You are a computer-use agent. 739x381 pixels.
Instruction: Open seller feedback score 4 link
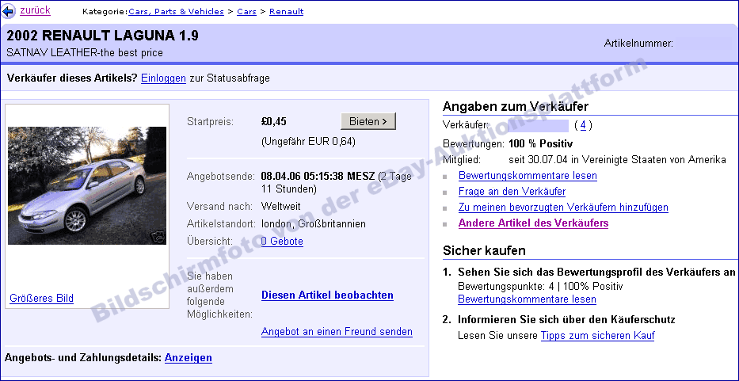coord(583,125)
